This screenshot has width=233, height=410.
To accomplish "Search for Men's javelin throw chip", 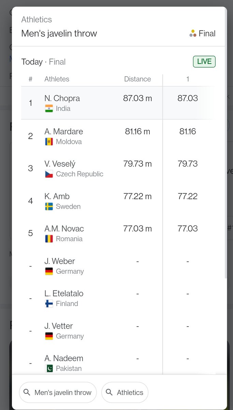I will coord(58,392).
